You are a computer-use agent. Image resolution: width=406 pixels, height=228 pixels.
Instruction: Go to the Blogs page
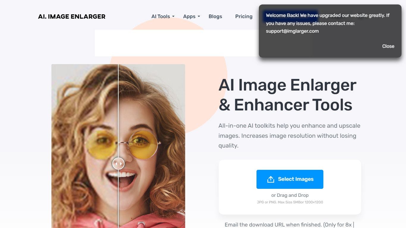(x=215, y=17)
